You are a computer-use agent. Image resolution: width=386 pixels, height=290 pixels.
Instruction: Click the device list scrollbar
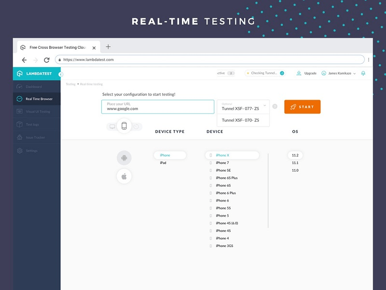point(268,191)
